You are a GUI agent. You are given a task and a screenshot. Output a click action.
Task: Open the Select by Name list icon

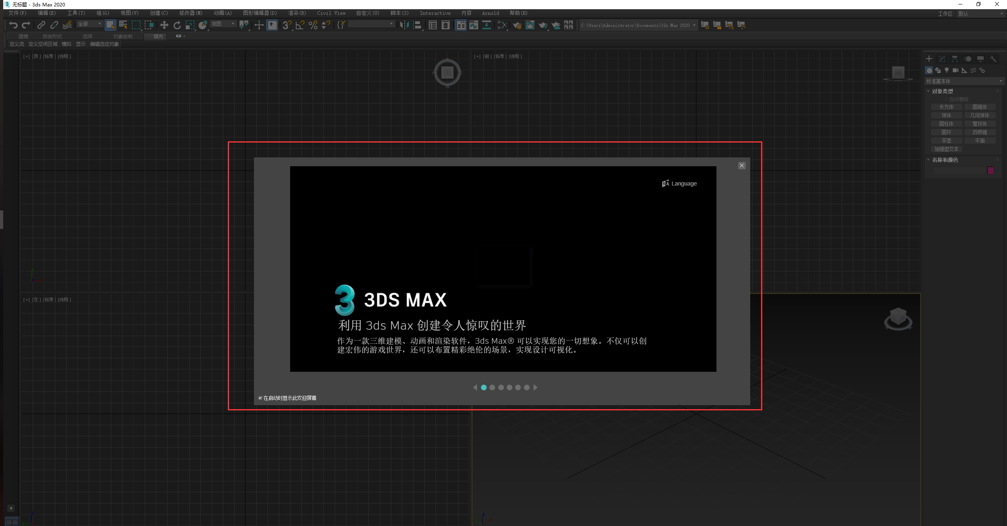[x=123, y=25]
